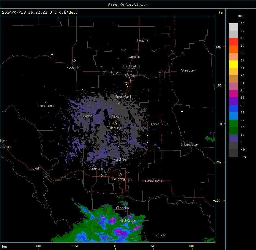Click the asterisk marker above Limestone label

(45, 103)
